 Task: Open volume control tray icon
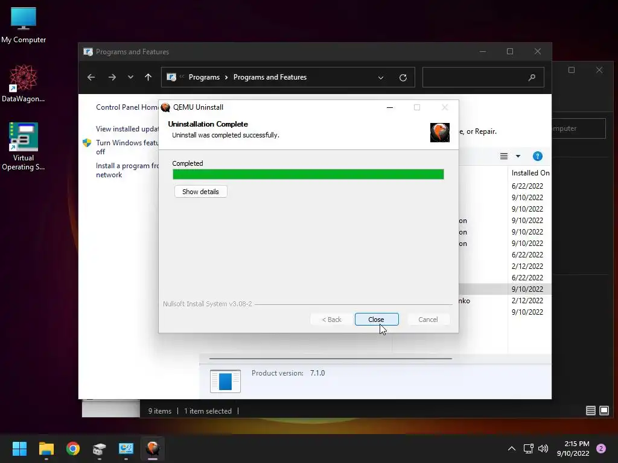tap(543, 449)
